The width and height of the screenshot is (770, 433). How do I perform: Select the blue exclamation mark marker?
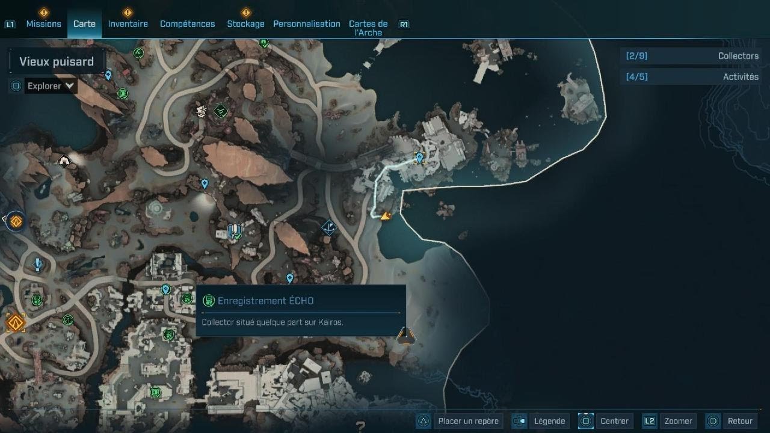pyautogui.click(x=38, y=263)
